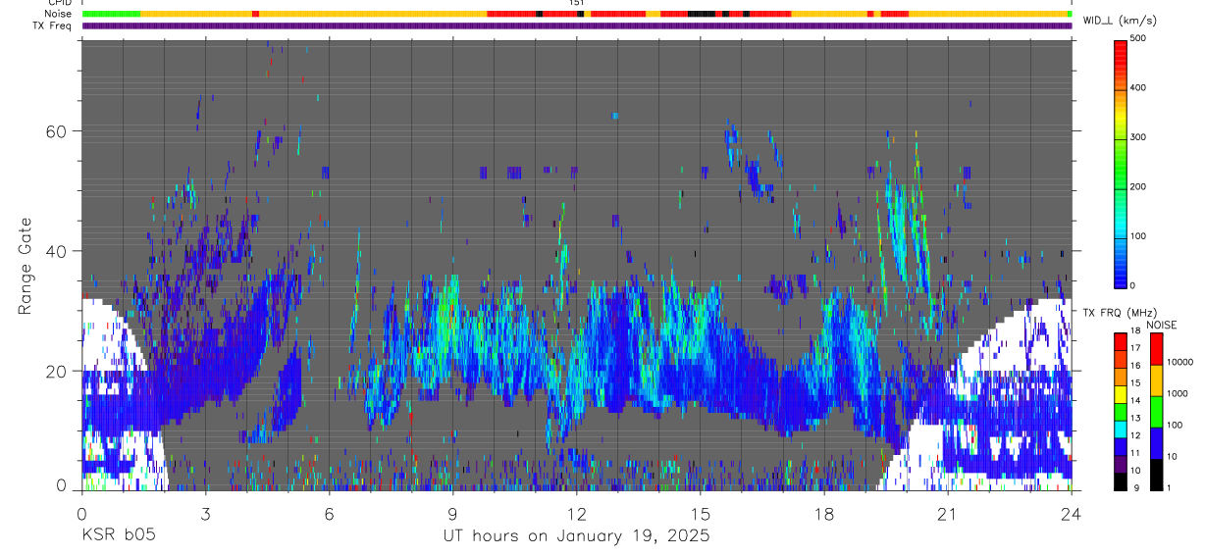This screenshot has height=556, width=1205.
Task: Click the '9' UT hour tick on x-axis
Action: pos(452,513)
